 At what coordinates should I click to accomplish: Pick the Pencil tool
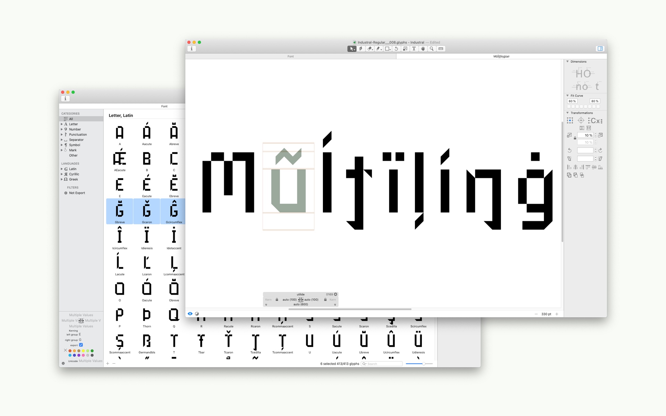[379, 49]
